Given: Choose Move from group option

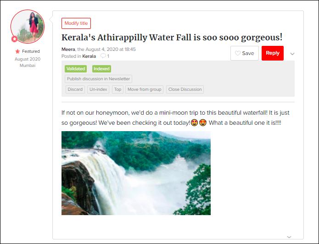Looking at the screenshot, I should click(145, 89).
